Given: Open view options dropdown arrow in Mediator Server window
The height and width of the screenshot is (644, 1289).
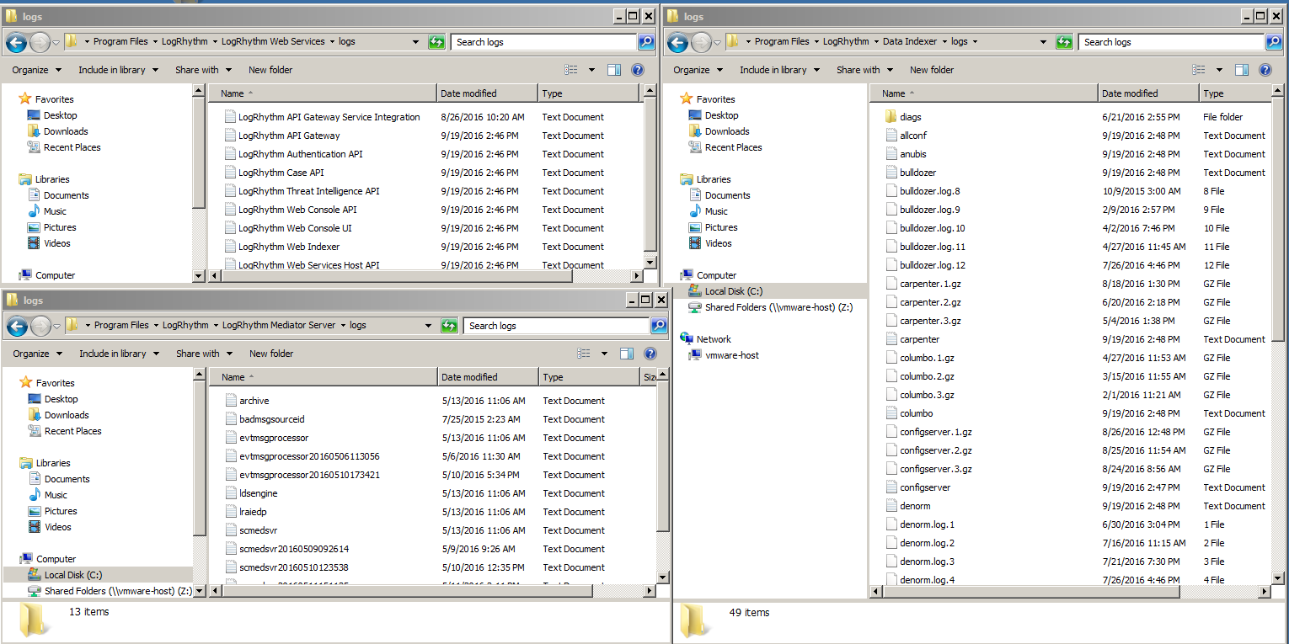Looking at the screenshot, I should pyautogui.click(x=604, y=354).
